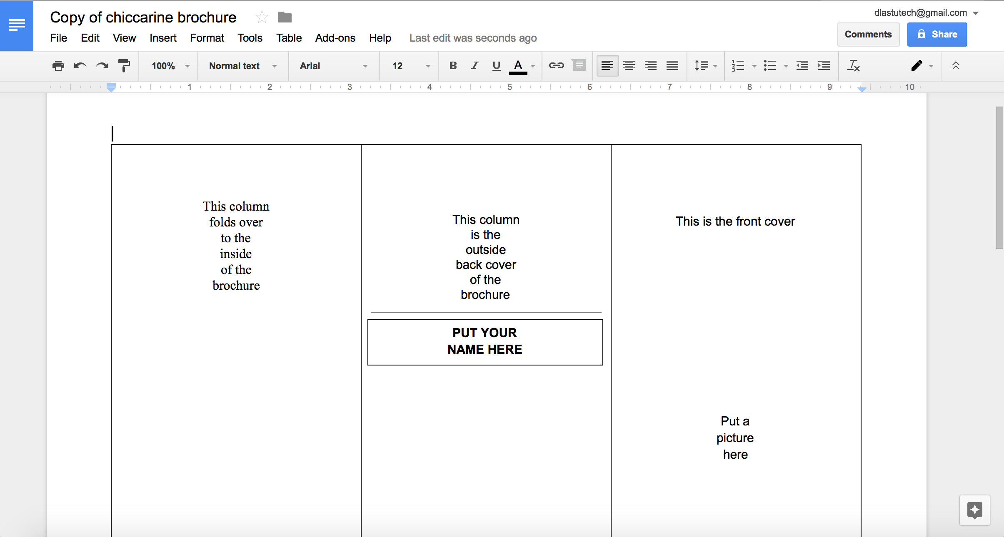Open the Format menu
The image size is (1004, 537).
coord(207,38)
